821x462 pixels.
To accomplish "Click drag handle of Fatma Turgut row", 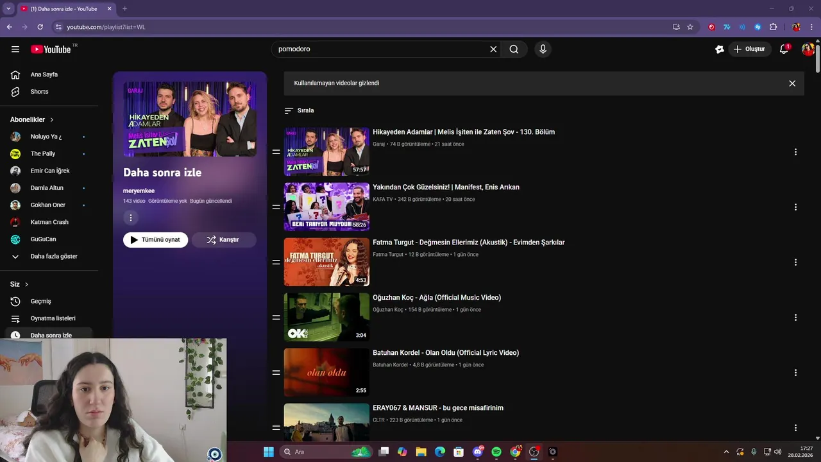I will [x=276, y=262].
